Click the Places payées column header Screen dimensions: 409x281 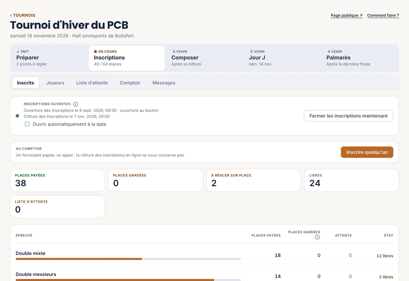click(x=266, y=236)
